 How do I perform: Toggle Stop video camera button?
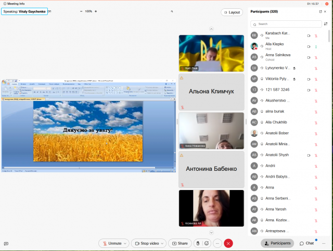(148, 243)
